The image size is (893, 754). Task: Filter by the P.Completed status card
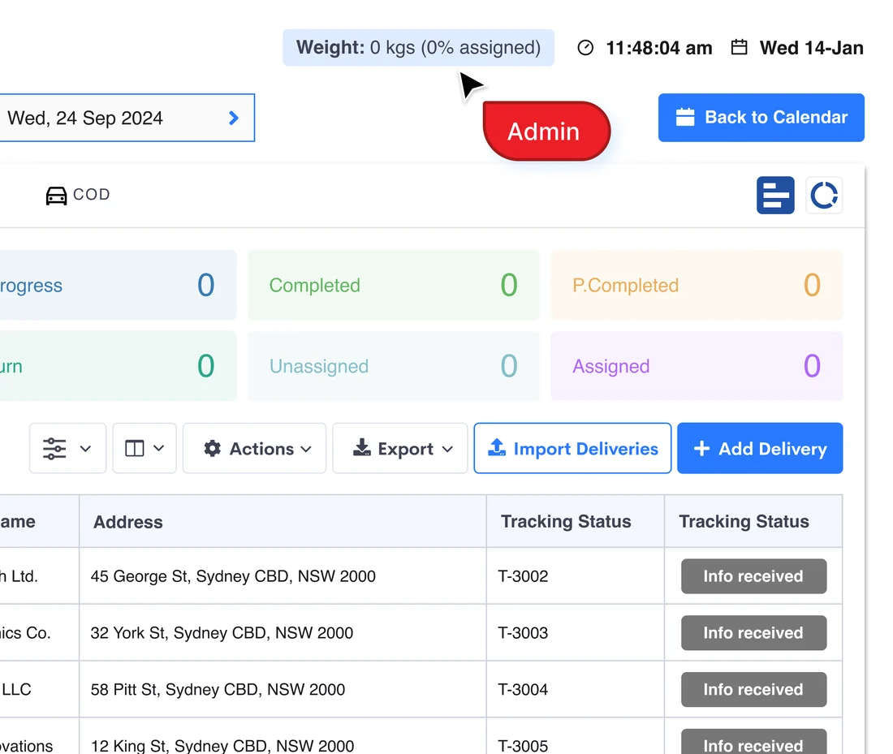coord(697,285)
